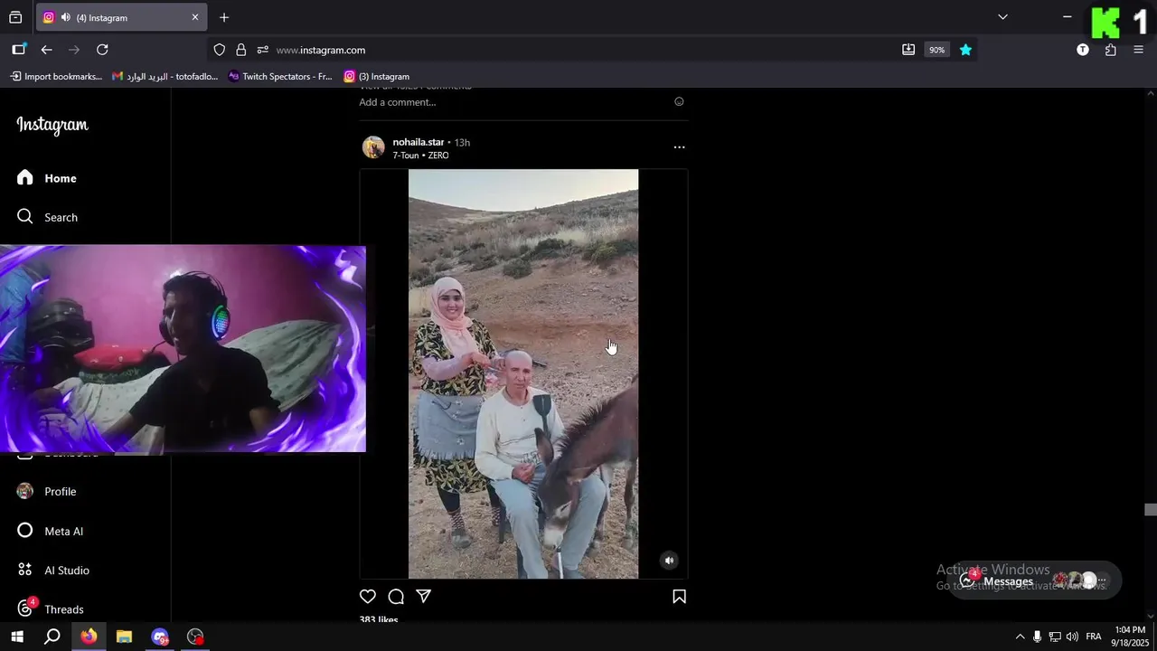Open site information padlock icon

click(241, 50)
